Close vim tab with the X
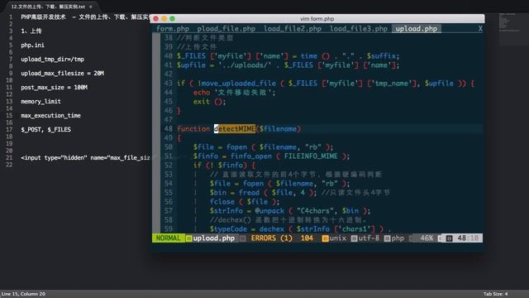This screenshot has width=529, height=298. pyautogui.click(x=480, y=29)
